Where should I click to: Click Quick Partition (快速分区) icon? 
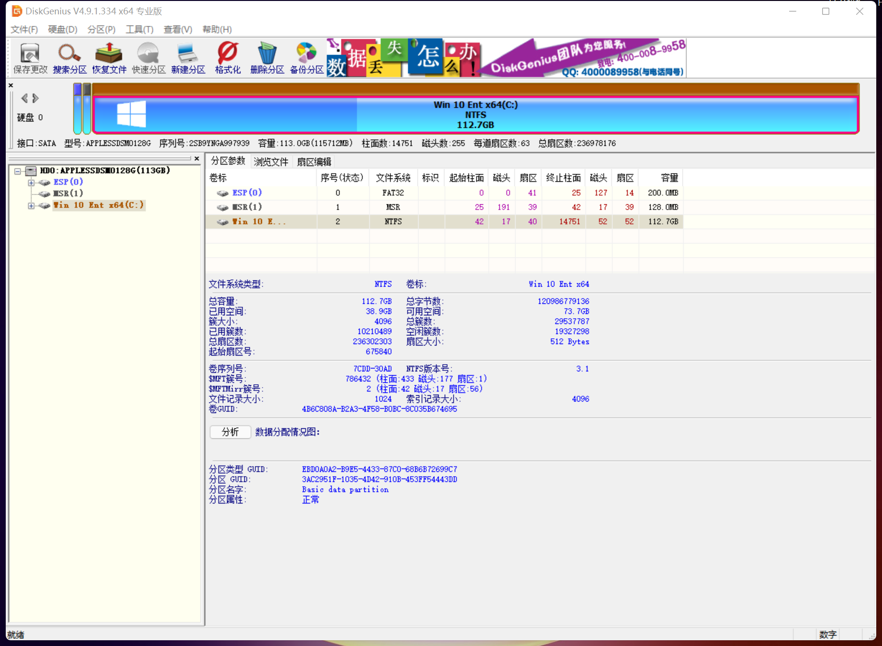click(148, 58)
